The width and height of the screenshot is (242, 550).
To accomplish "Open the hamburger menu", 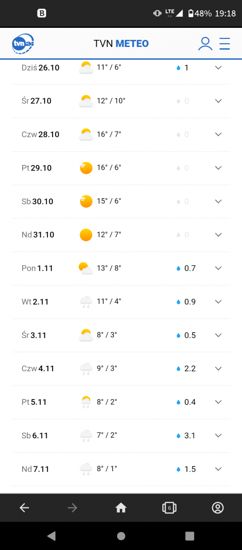I will (x=224, y=44).
